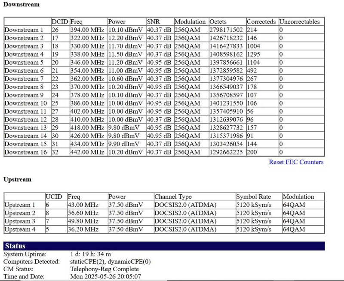Click staticCPE(2), dynamicCPE(0) value
The width and height of the screenshot is (344, 281).
(x=111, y=262)
